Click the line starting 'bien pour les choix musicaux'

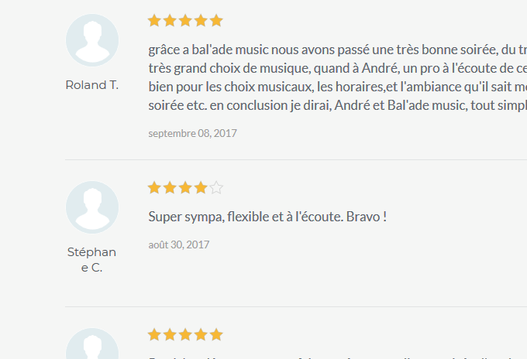pyautogui.click(x=337, y=87)
